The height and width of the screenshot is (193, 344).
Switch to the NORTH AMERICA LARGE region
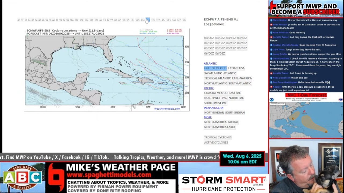coord(220,127)
